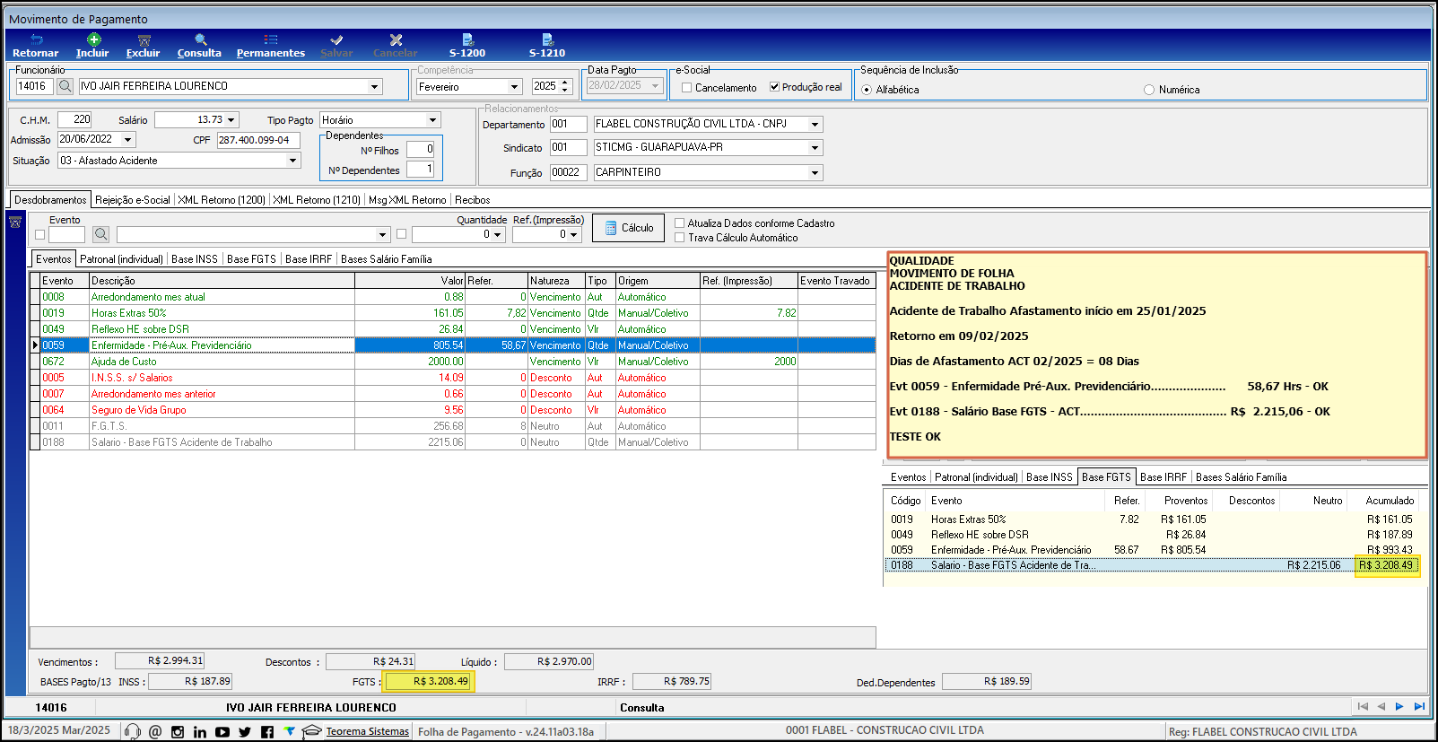Select the Alfabética radio option
This screenshot has width=1438, height=742.
(867, 90)
